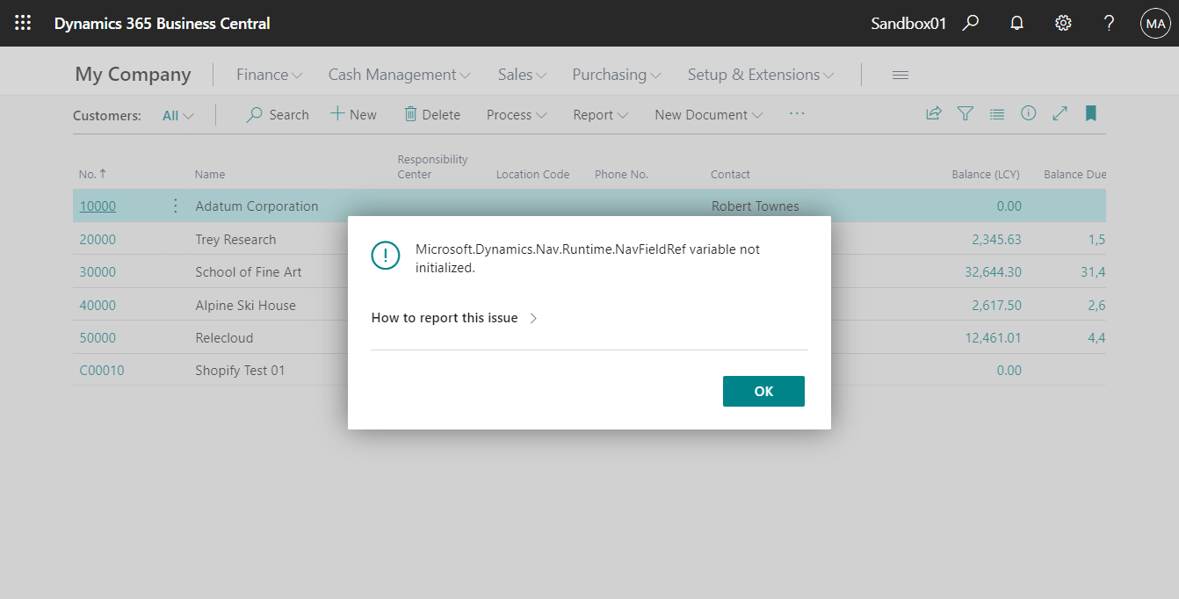
Task: Open the Tell Me search magnifier
Action: point(970,23)
